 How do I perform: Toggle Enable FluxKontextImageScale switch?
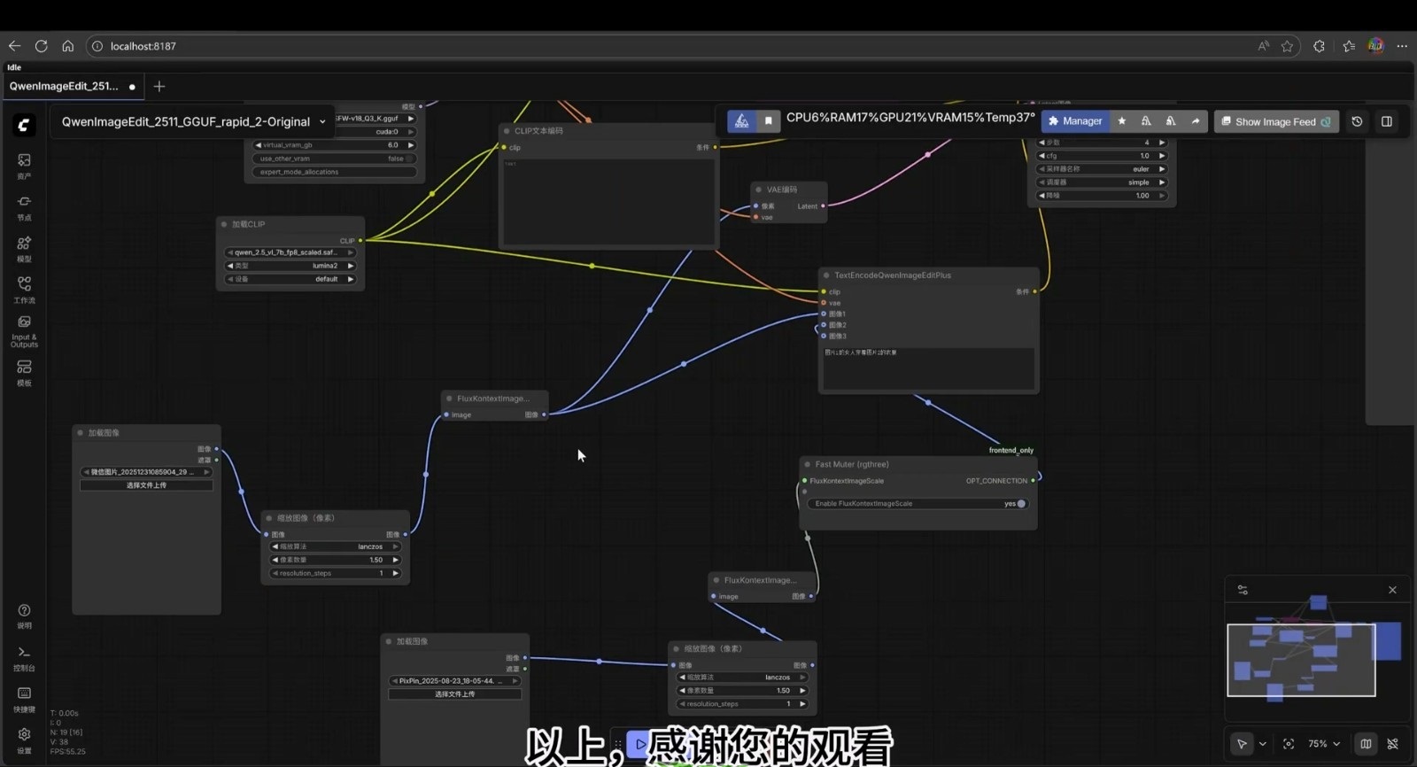1020,504
